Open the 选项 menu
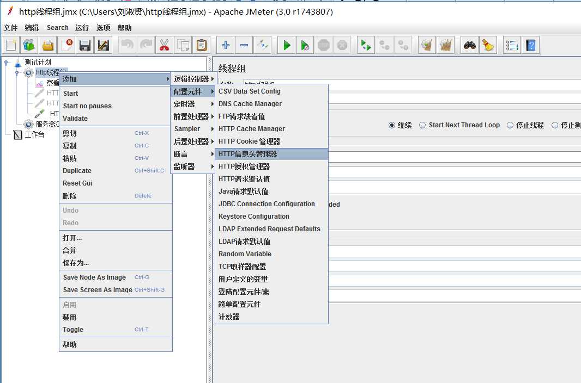This screenshot has width=581, height=383. pos(103,28)
